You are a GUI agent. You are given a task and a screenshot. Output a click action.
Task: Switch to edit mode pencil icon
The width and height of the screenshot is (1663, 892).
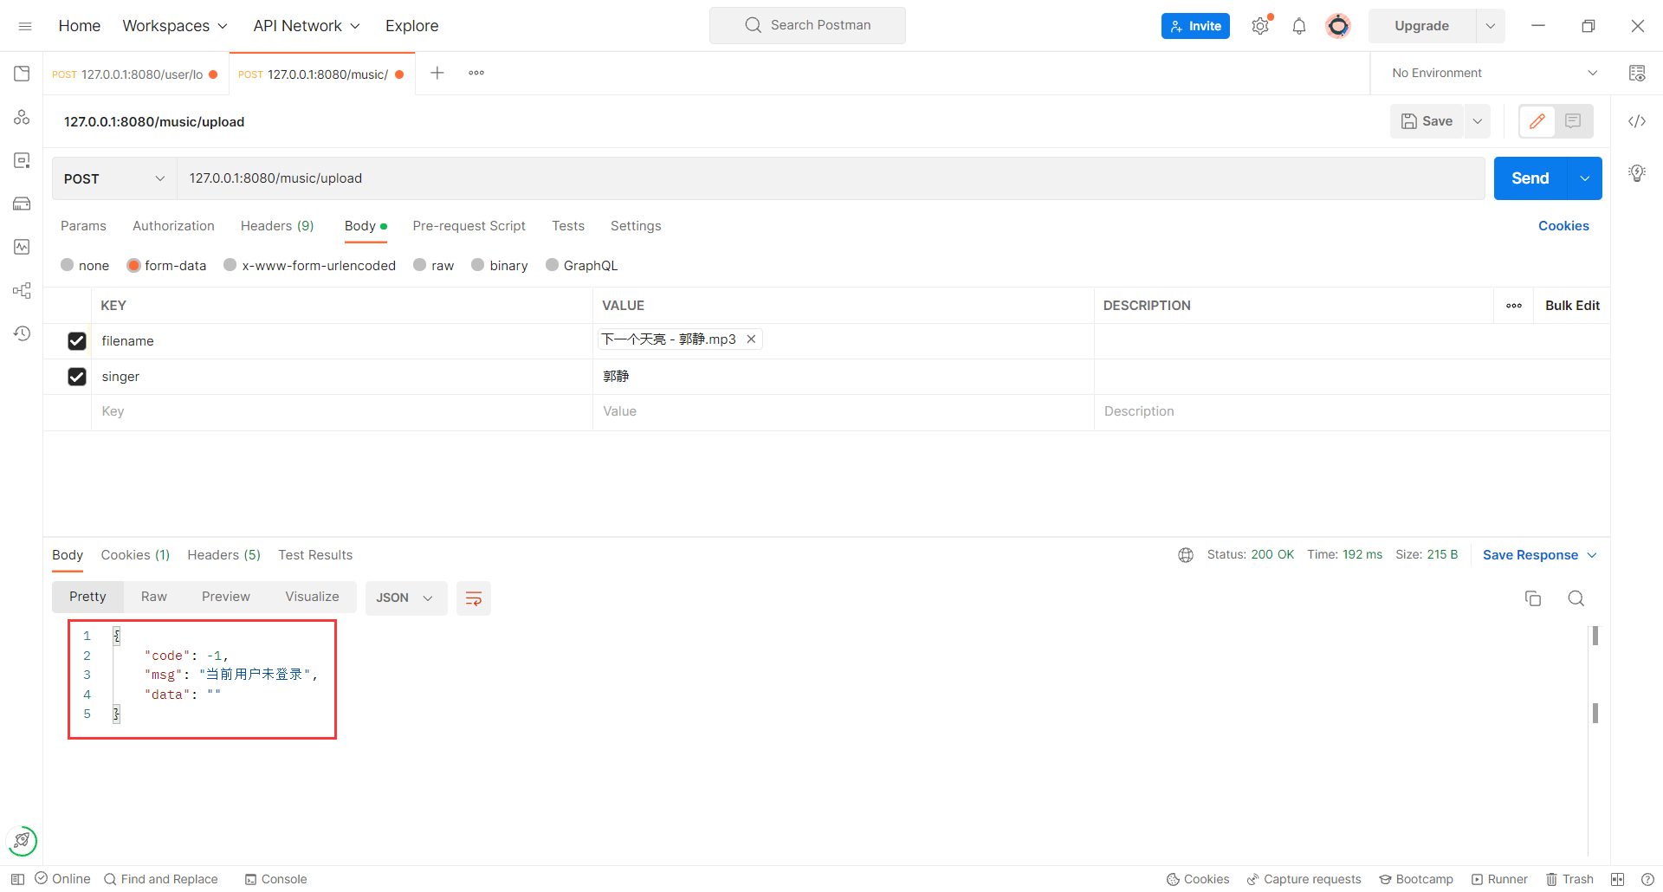1537,121
